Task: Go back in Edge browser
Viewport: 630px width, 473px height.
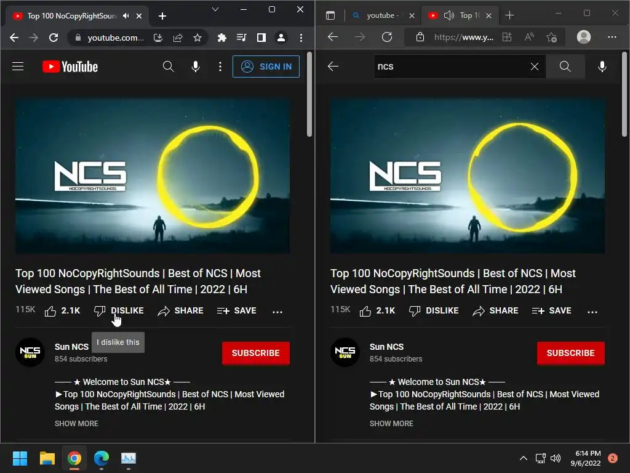Action: click(x=333, y=37)
